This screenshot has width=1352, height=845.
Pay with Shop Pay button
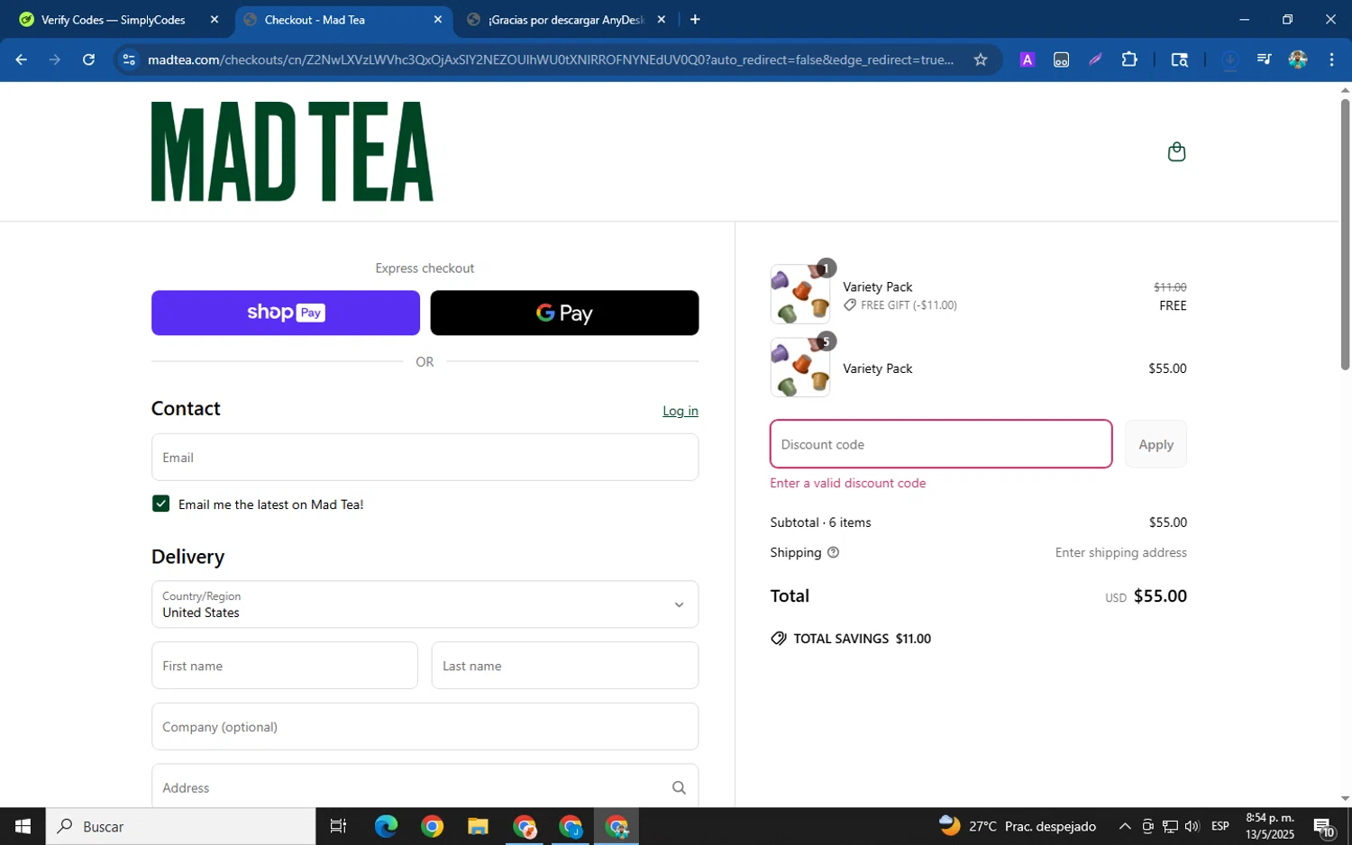286,313
